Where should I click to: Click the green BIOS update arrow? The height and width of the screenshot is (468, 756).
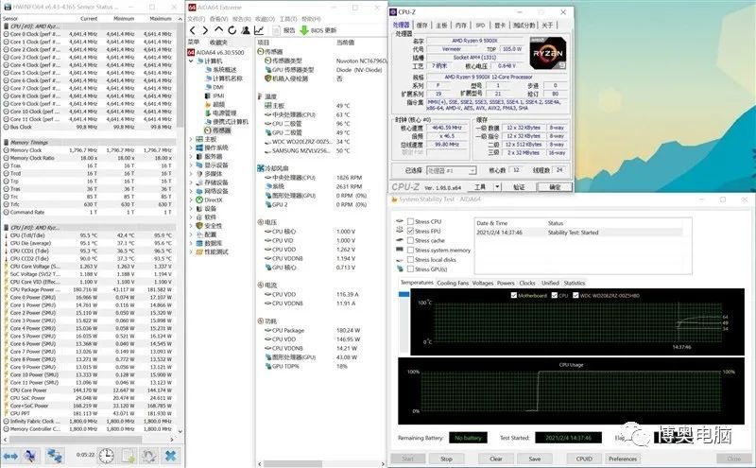304,30
